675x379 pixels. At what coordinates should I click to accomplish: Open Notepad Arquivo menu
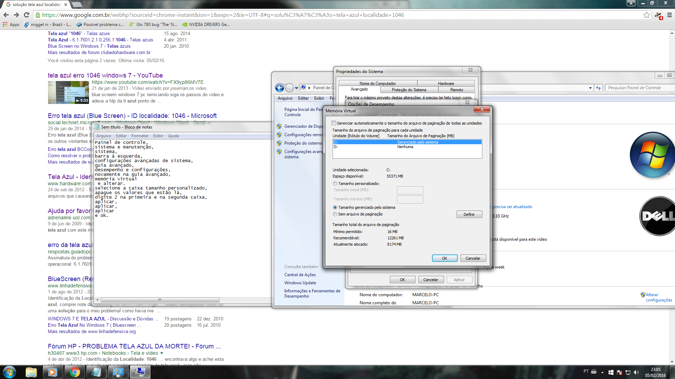click(x=103, y=136)
